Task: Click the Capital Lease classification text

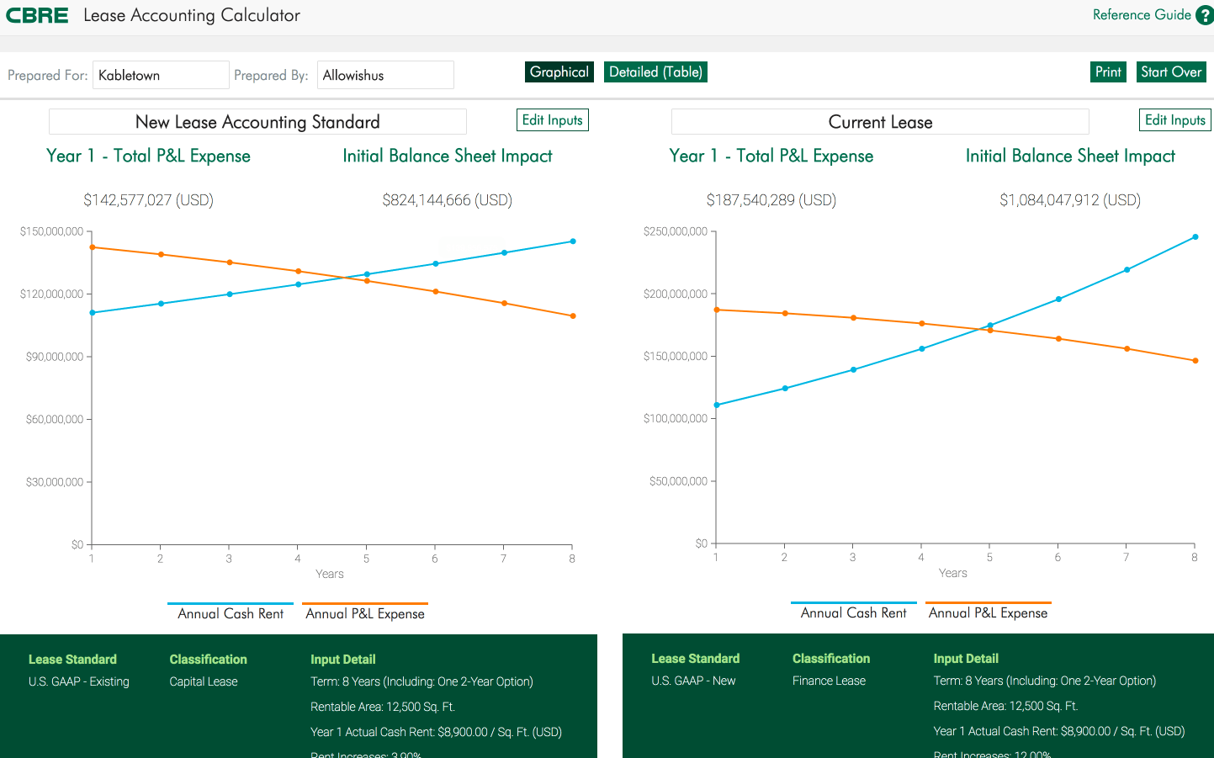Action: [x=204, y=681]
